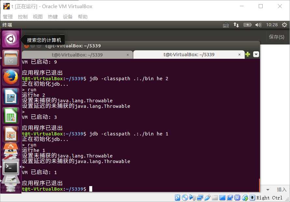Image resolution: width=290 pixels, height=202 pixels.
Task: Open the 管理 menu in VirtualBox
Action: click(8, 17)
